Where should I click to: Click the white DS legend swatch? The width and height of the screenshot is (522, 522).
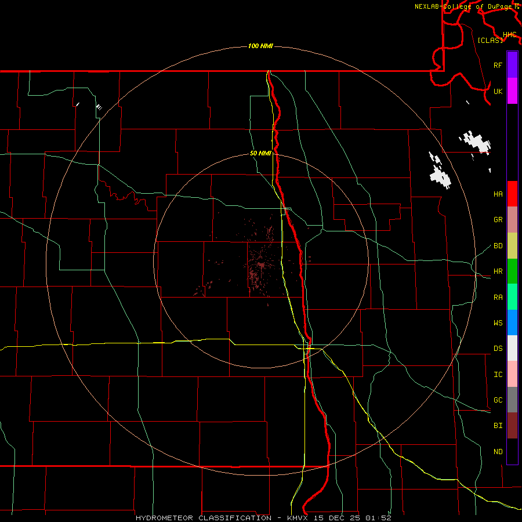tap(512, 348)
